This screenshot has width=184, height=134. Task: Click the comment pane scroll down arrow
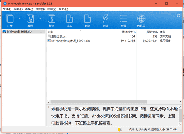tap(180, 124)
